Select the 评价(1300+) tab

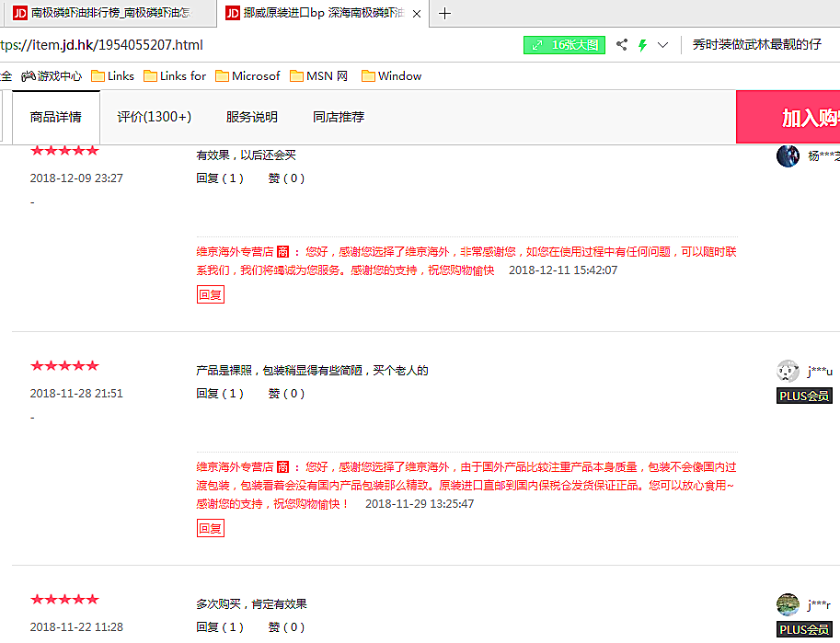click(x=155, y=117)
